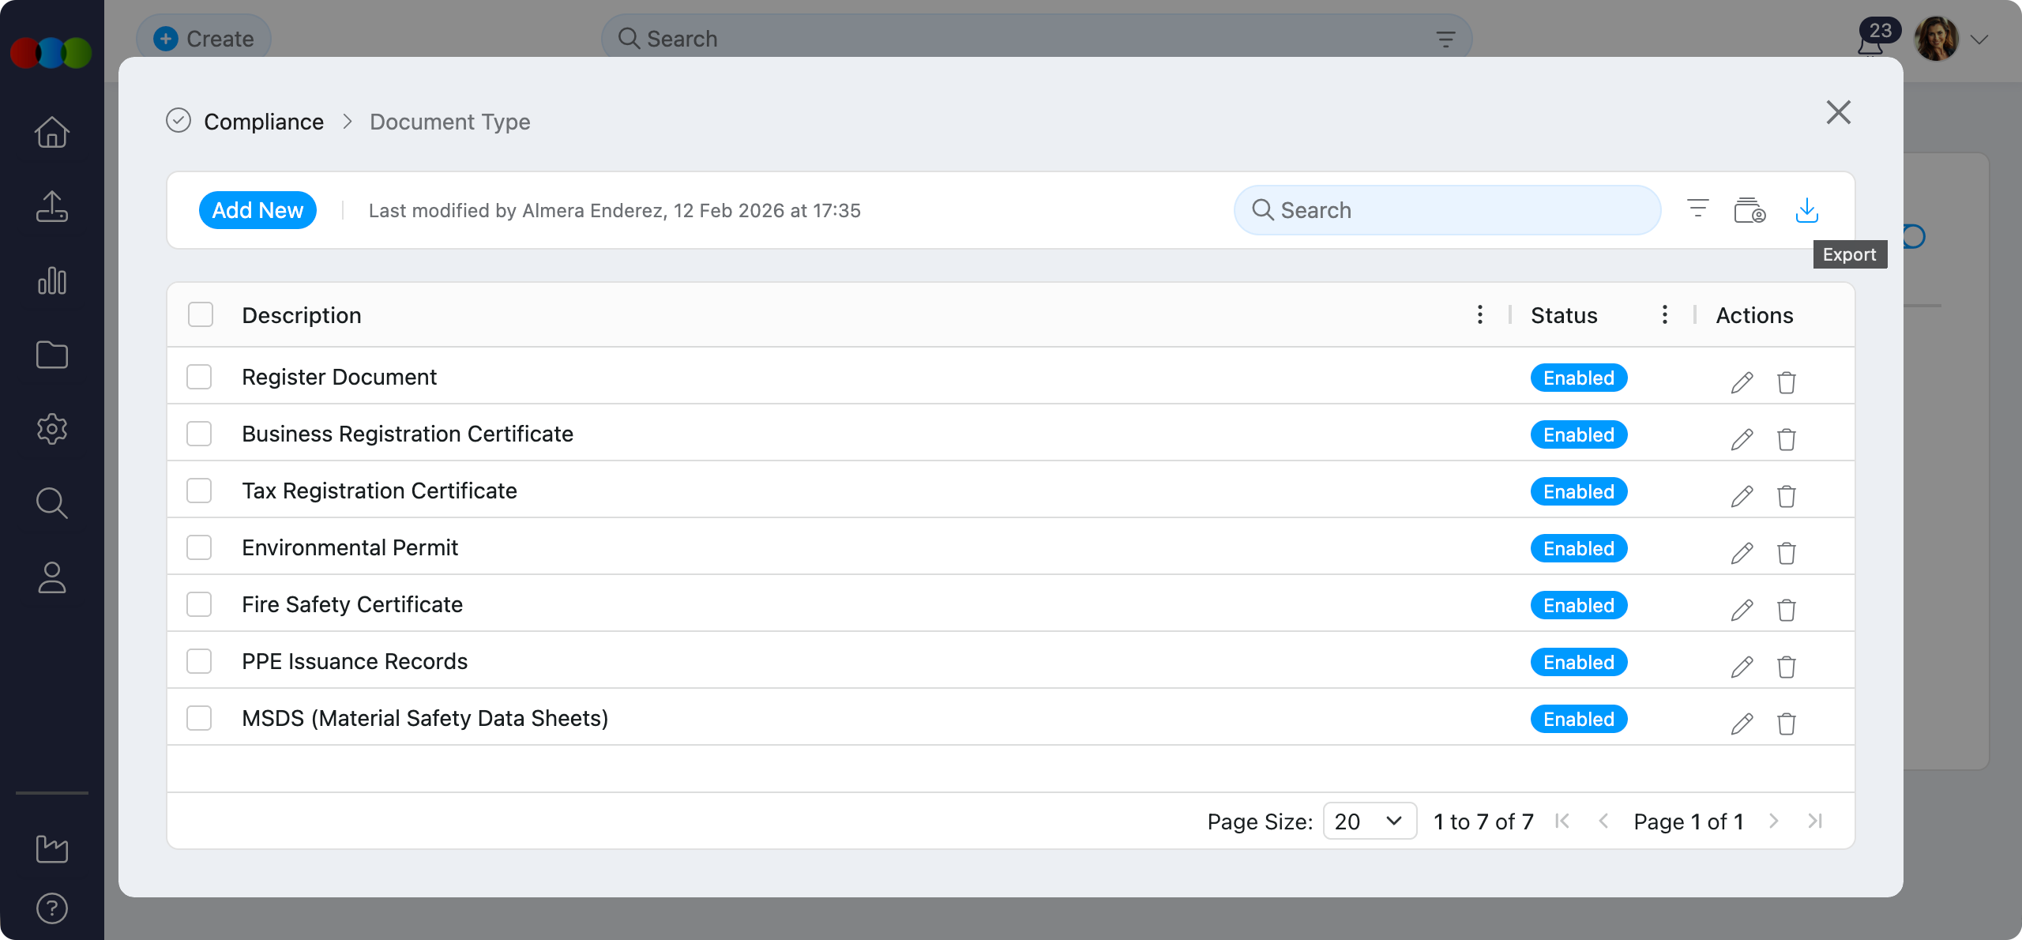Edit the Register Document row
This screenshot has width=2022, height=940.
(x=1742, y=382)
